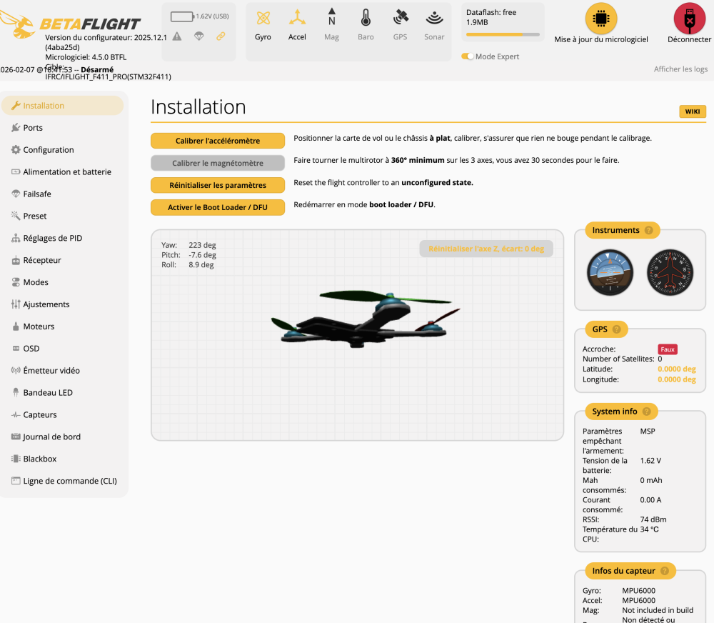Click the red USB disconnect icon
714x623 pixels.
point(689,19)
